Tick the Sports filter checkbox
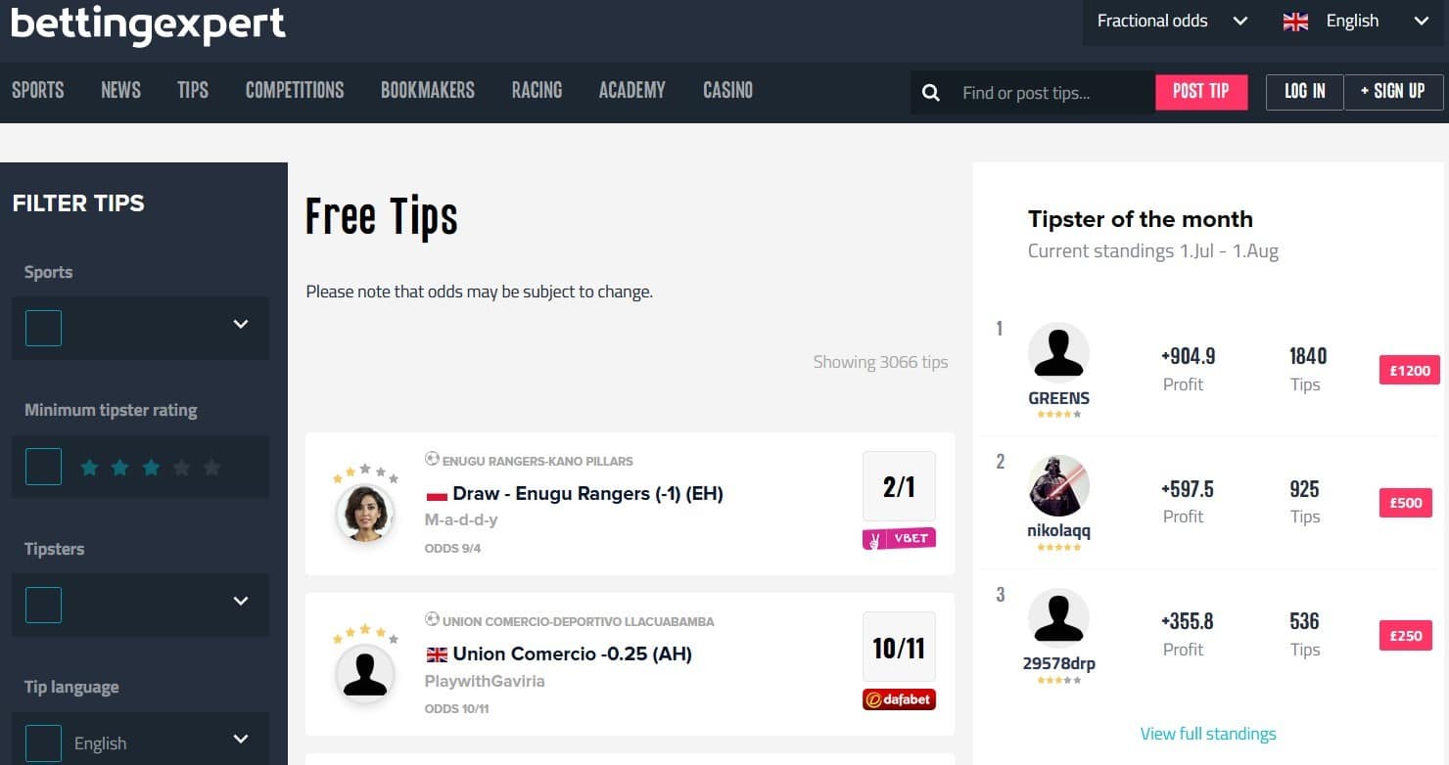1449x765 pixels. tap(43, 328)
